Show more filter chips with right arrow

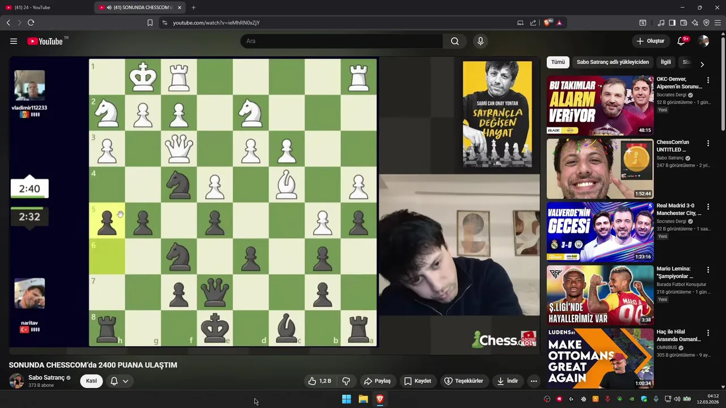coord(702,64)
